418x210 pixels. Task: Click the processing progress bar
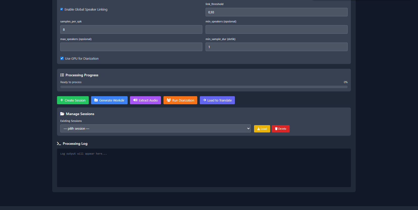pos(204,87)
